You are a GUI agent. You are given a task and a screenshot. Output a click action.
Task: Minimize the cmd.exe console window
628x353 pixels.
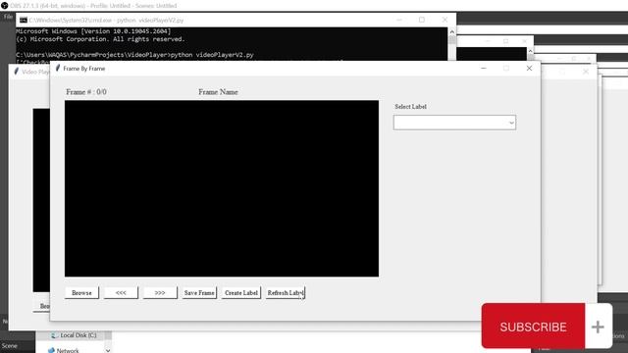[399, 20]
